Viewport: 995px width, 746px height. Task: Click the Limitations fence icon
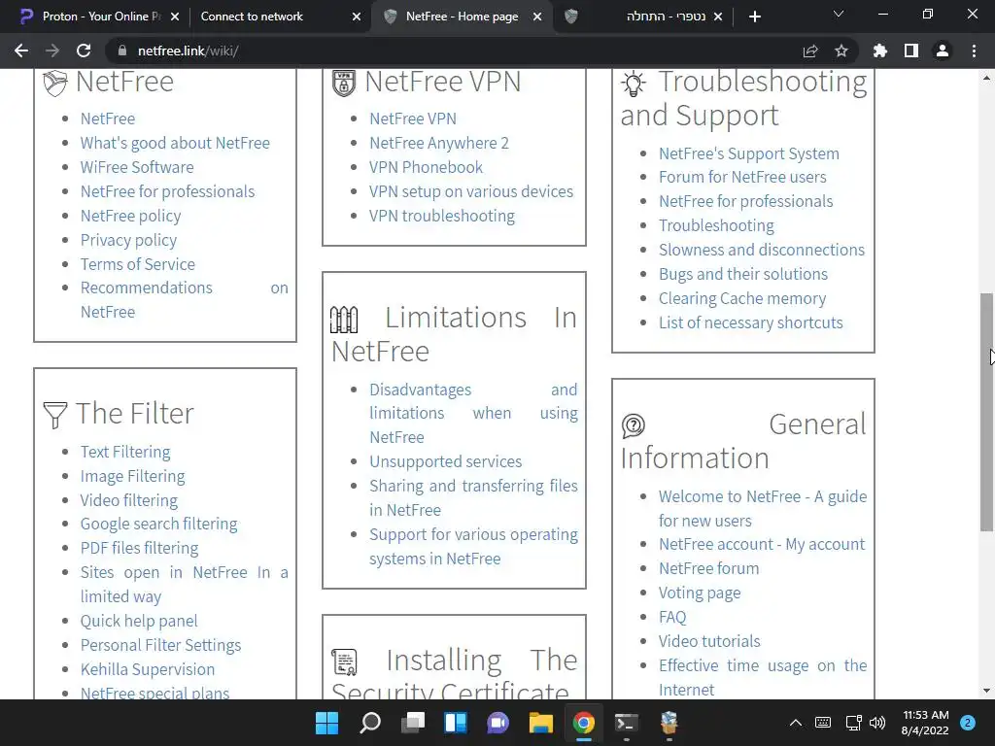coord(344,319)
